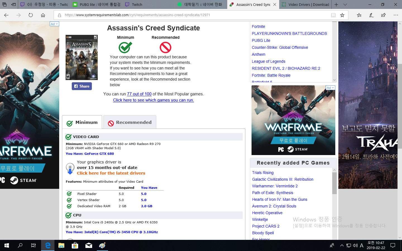Open the Mail app from the taskbar
The width and height of the screenshot is (402, 251).
click(89, 245)
